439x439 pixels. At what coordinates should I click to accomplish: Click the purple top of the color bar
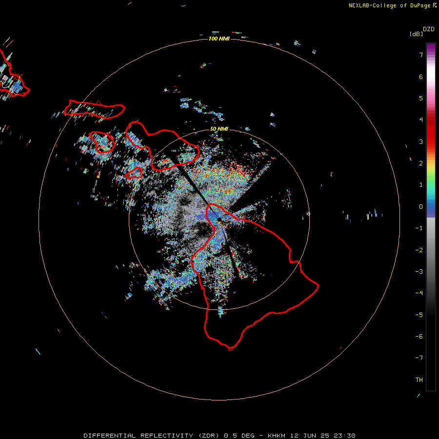pos(431,48)
